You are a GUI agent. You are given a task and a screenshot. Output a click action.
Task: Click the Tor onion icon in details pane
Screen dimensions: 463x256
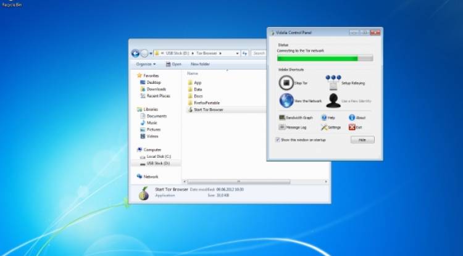tap(143, 193)
